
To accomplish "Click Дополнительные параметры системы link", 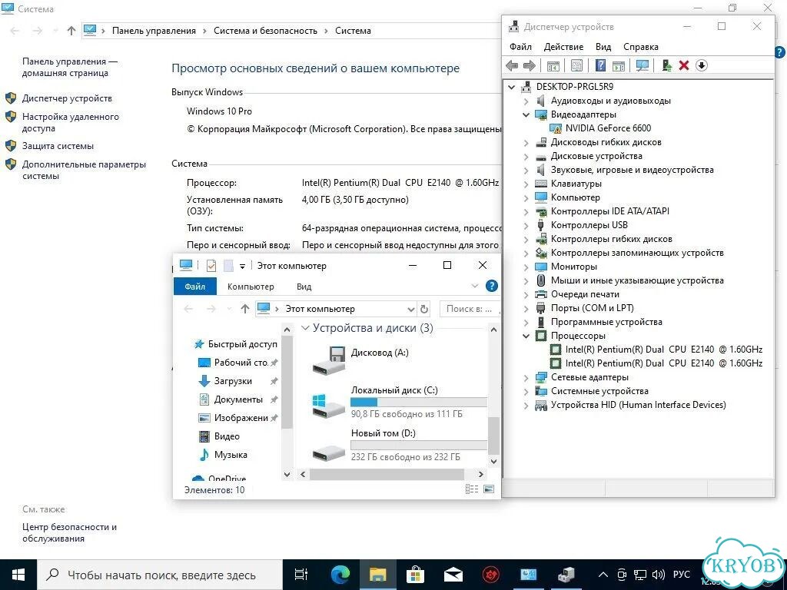I will coord(84,170).
